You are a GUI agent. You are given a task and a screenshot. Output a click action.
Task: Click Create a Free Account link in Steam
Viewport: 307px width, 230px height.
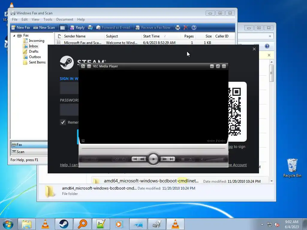tap(237, 165)
